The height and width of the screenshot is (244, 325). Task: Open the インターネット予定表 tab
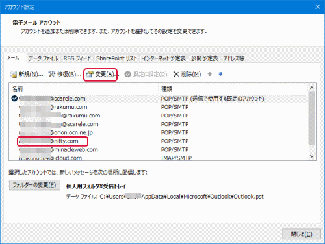pyautogui.click(x=164, y=58)
